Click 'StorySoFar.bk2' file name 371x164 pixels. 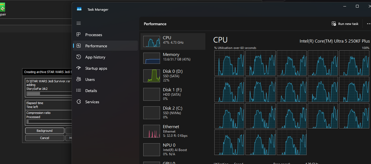pos(37,89)
